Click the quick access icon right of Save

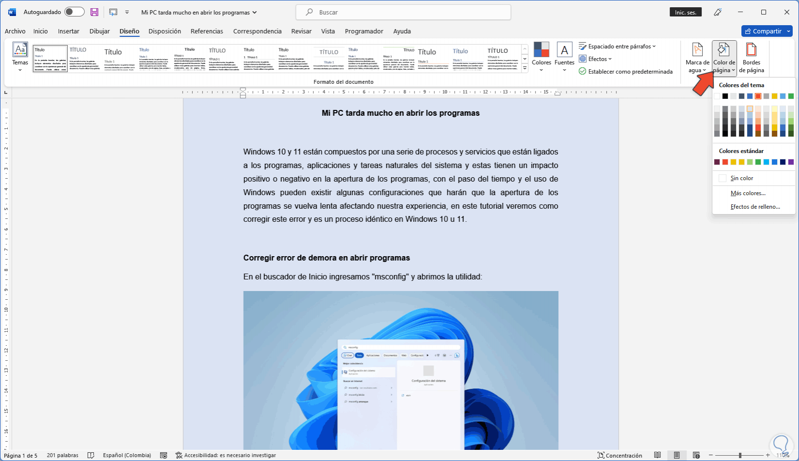(x=113, y=12)
